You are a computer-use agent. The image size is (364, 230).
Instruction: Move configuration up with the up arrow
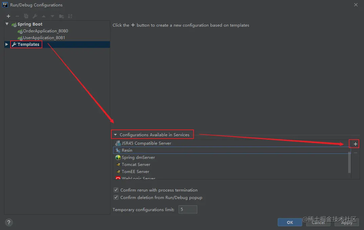(44, 16)
